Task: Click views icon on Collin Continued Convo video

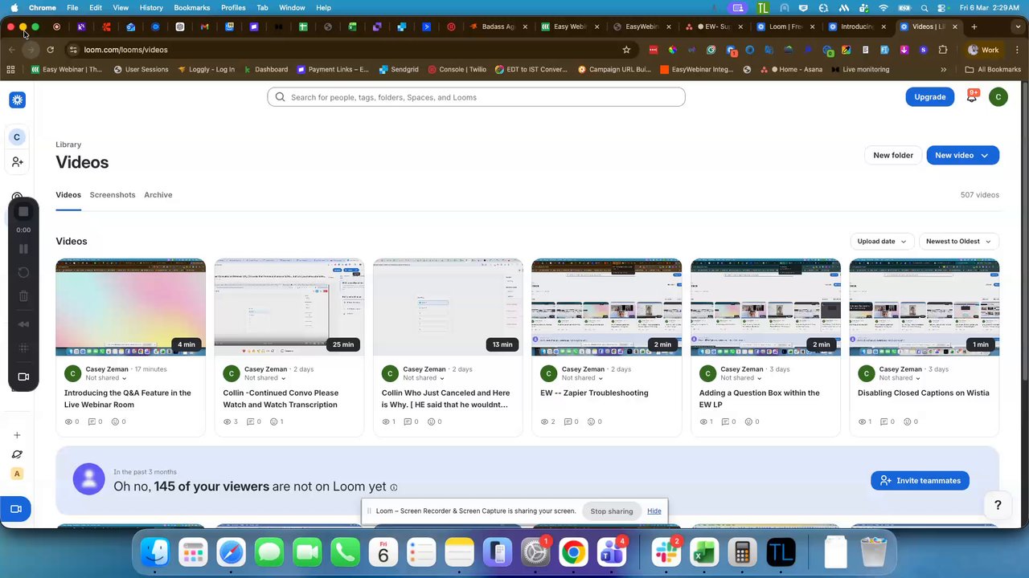Action: click(x=228, y=421)
